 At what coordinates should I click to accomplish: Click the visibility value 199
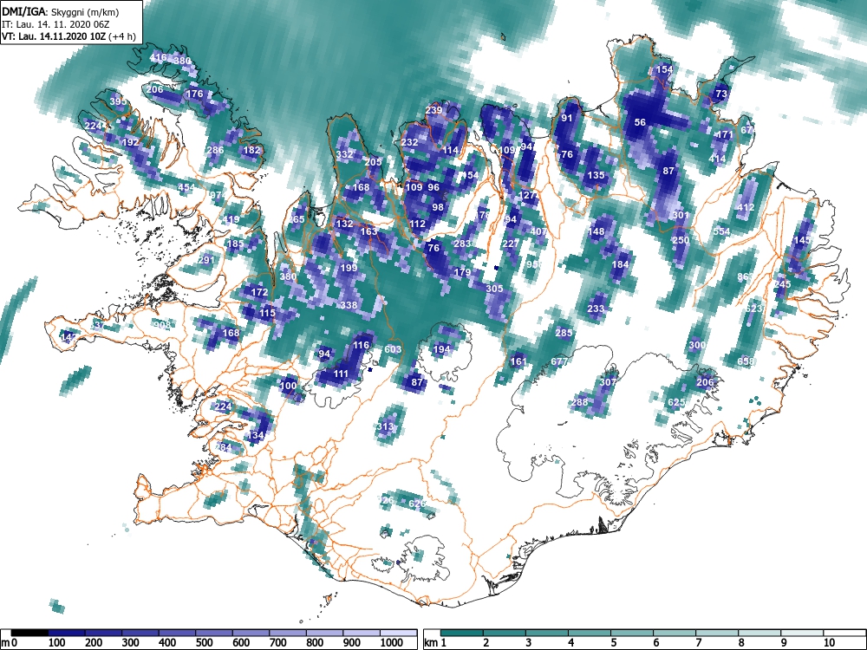pyautogui.click(x=349, y=268)
